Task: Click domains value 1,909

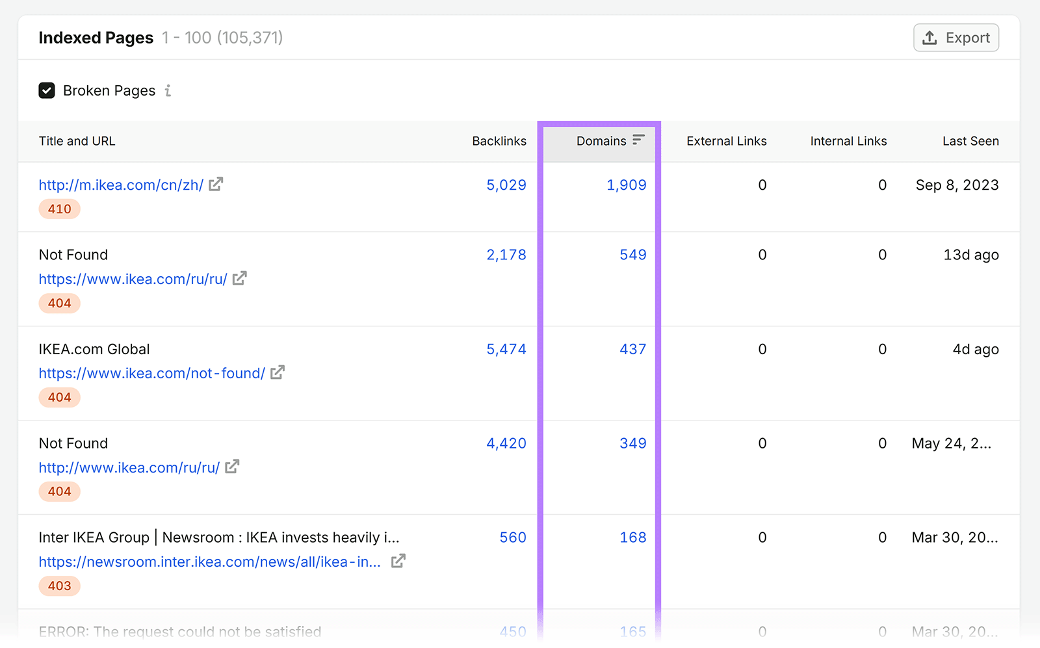Action: coord(627,185)
